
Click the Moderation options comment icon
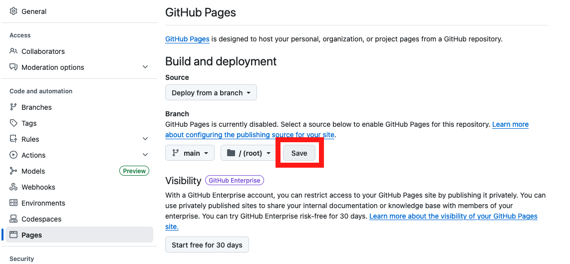(x=13, y=67)
